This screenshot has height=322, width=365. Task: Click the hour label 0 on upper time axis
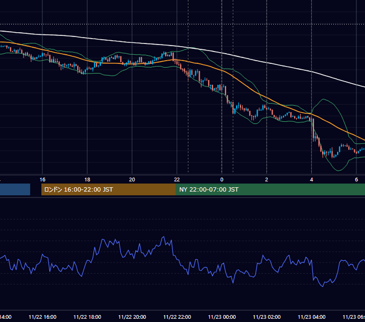pos(222,180)
